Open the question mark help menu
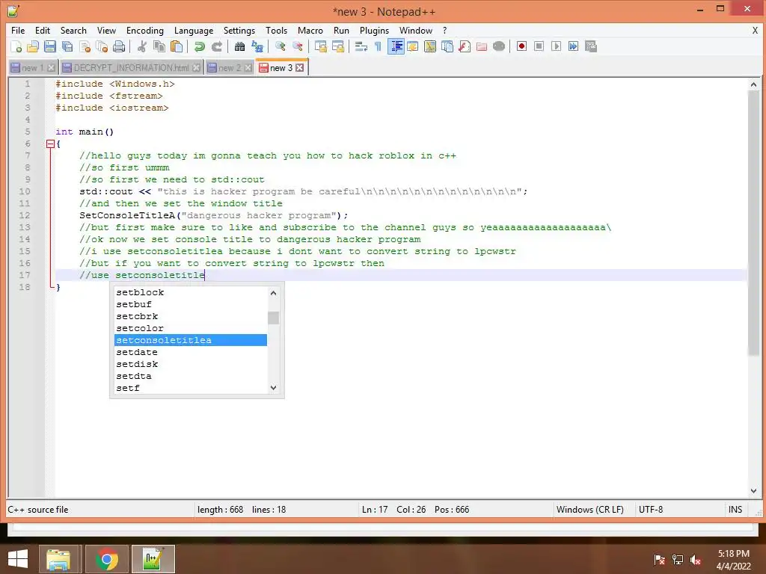766x574 pixels. pyautogui.click(x=444, y=30)
